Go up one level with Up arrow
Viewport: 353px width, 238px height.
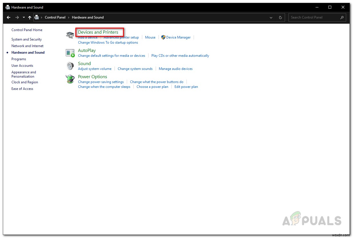[x=30, y=17]
